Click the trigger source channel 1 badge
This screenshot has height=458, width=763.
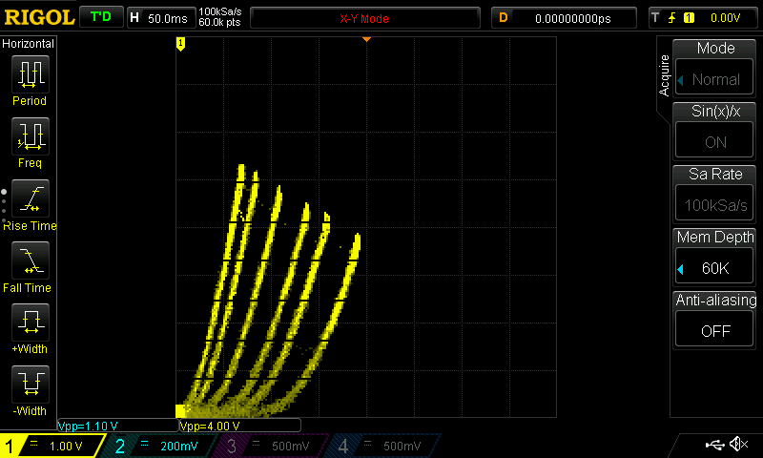tap(689, 18)
